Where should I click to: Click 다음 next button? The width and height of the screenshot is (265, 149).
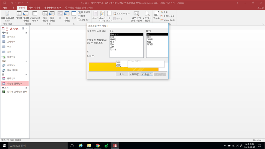pyautogui.click(x=147, y=74)
